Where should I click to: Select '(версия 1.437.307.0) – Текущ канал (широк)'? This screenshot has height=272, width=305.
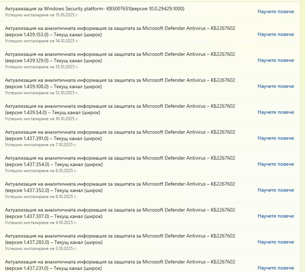click(x=54, y=217)
